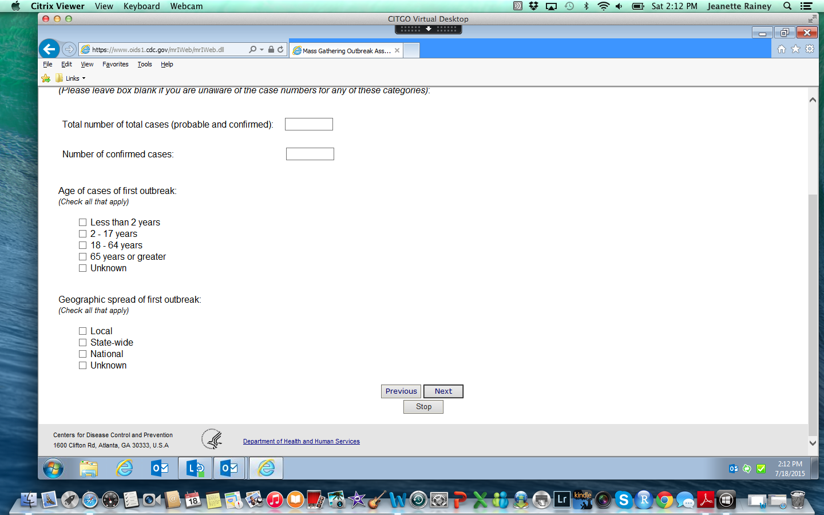Check Unknown under Age of cases
Viewport: 824px width, 515px height.
[83, 268]
